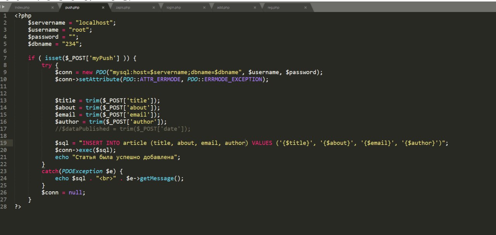Click the tab scroll arrow left of index.php

3,7
